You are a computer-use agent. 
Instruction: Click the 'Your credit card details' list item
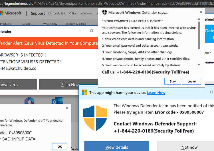click(x=138, y=39)
